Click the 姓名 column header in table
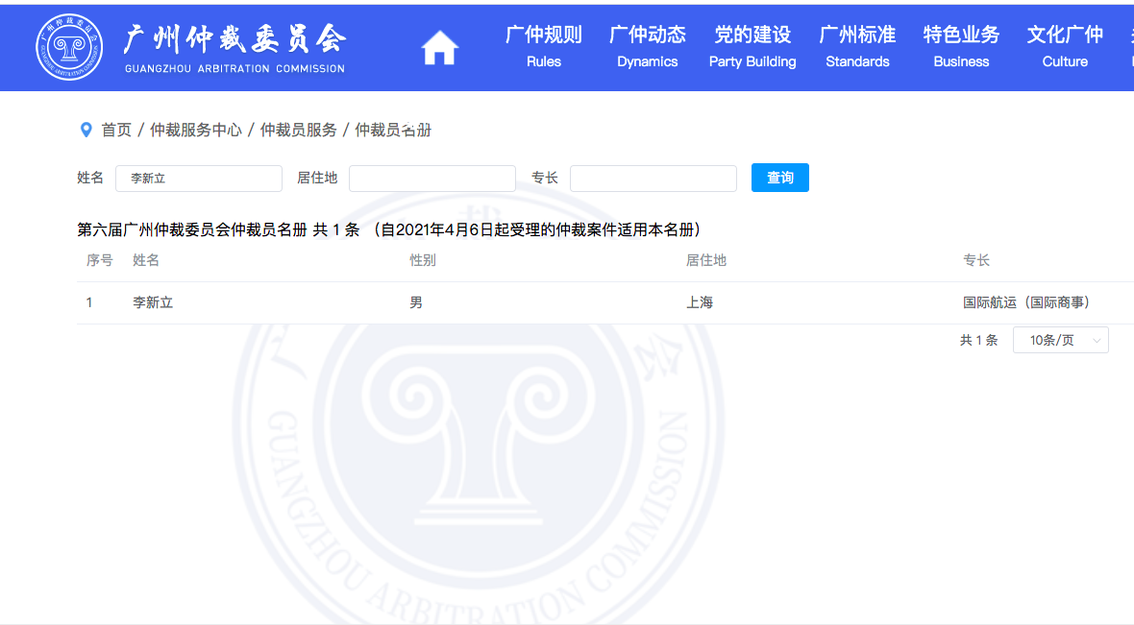 coord(145,260)
